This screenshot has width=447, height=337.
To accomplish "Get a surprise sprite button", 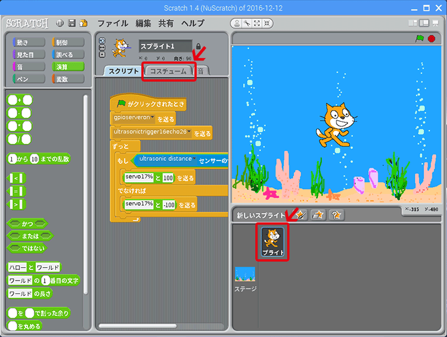I will tap(336, 215).
